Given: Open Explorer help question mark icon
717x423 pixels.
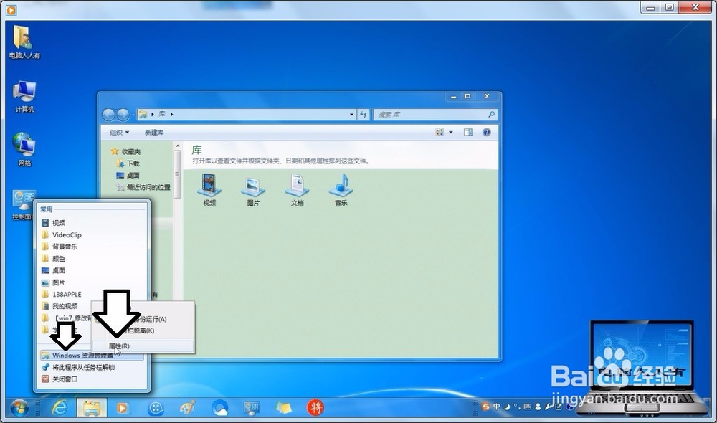Looking at the screenshot, I should tap(487, 132).
